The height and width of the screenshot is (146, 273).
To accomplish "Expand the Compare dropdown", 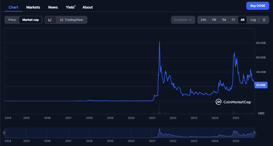I will point(183,20).
